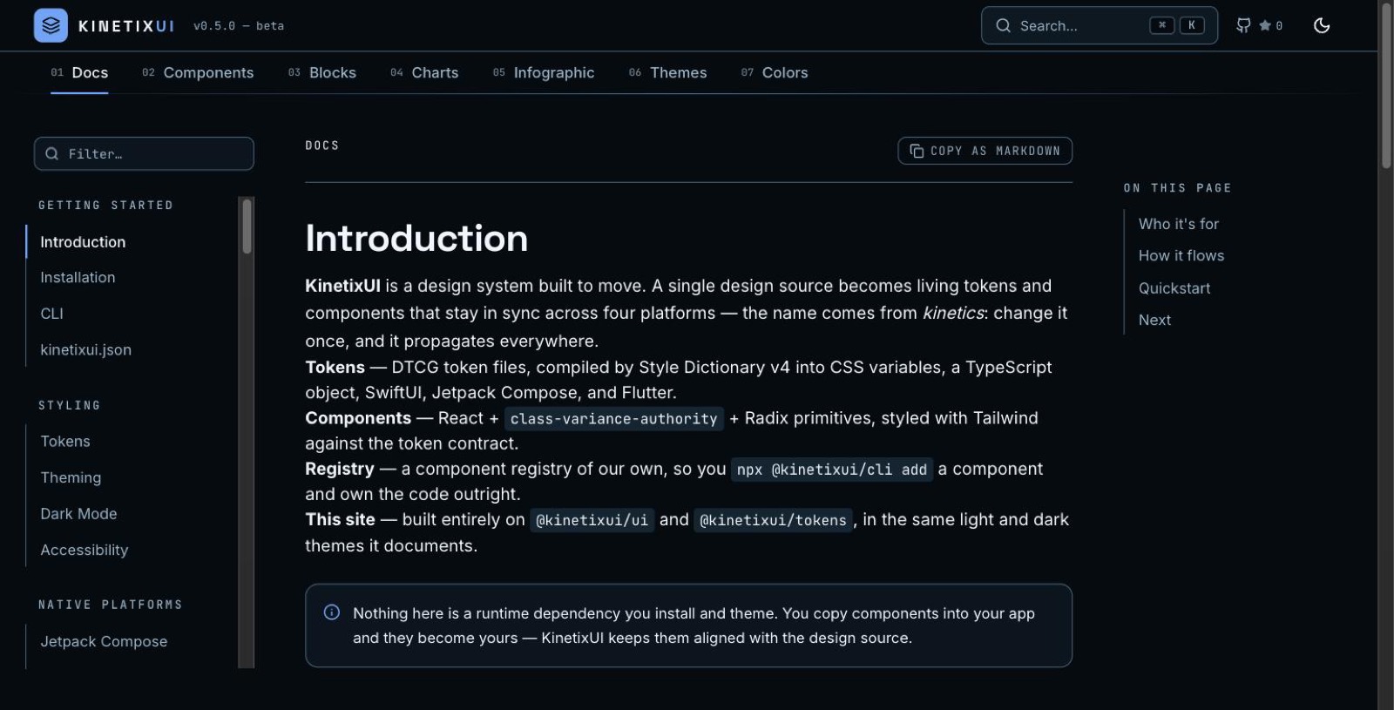Open the Infographic tab
This screenshot has height=710, width=1394.
click(544, 72)
